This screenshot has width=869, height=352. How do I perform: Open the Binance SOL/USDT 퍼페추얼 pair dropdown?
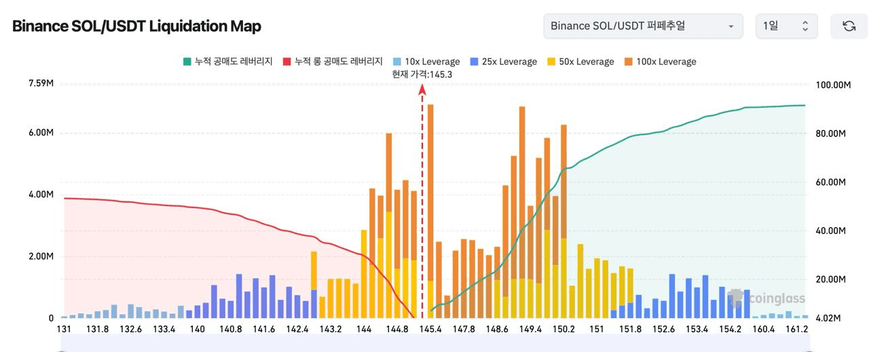(x=643, y=26)
